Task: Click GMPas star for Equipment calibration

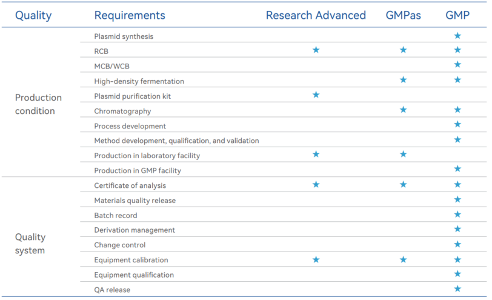Action: [403, 259]
